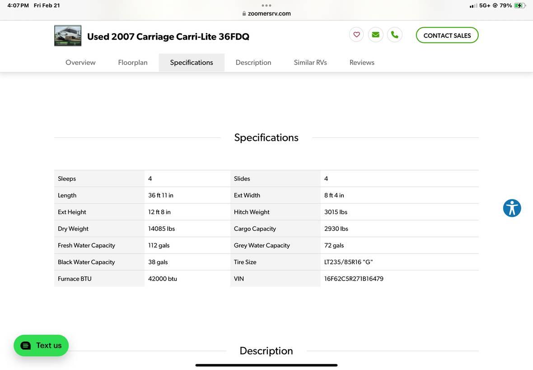The height and width of the screenshot is (370, 533).
Task: Select the Ext Height value 12 ft 8 in
Action: click(x=159, y=212)
